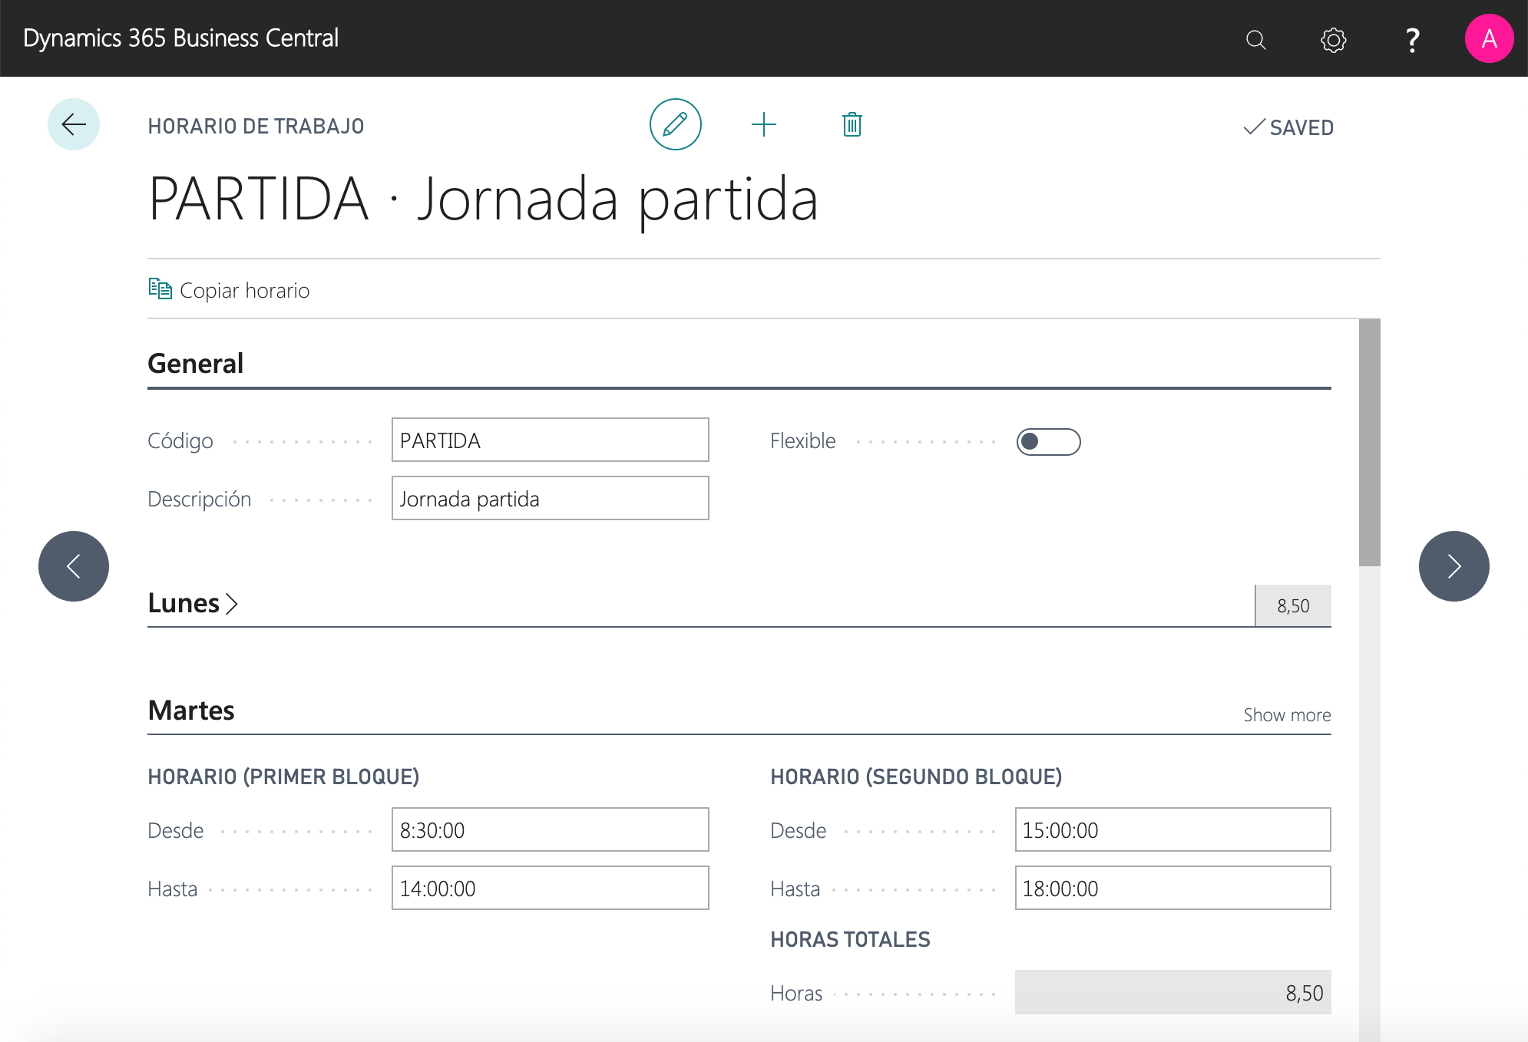
Task: Collapse the General section header
Action: (195, 364)
